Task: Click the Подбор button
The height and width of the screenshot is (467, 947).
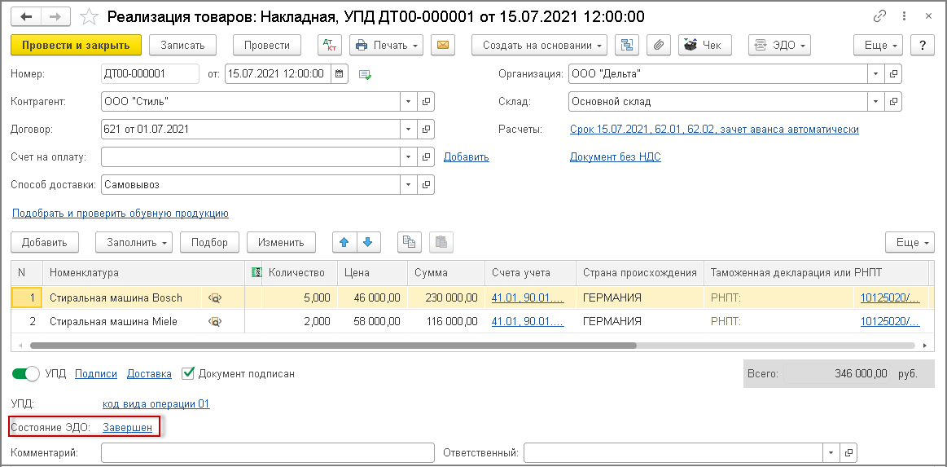Action: tap(209, 242)
